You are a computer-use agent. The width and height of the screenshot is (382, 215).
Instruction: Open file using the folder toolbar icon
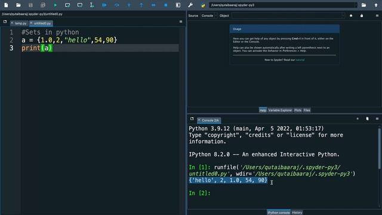click(19, 5)
